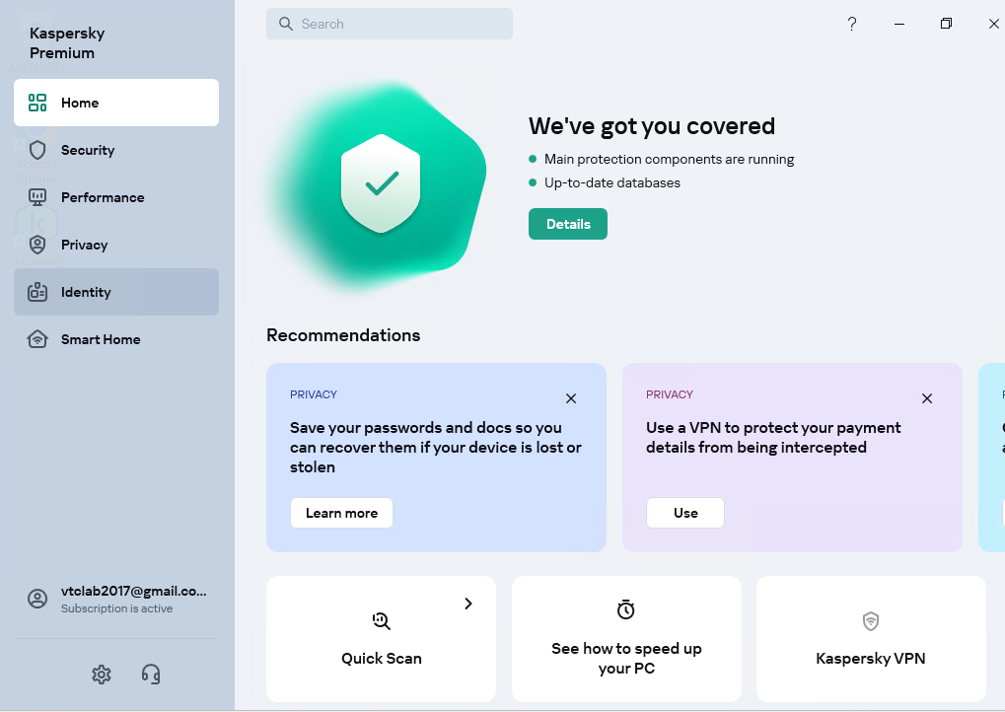The height and width of the screenshot is (712, 1005).
Task: Click the help question mark icon
Action: (852, 24)
